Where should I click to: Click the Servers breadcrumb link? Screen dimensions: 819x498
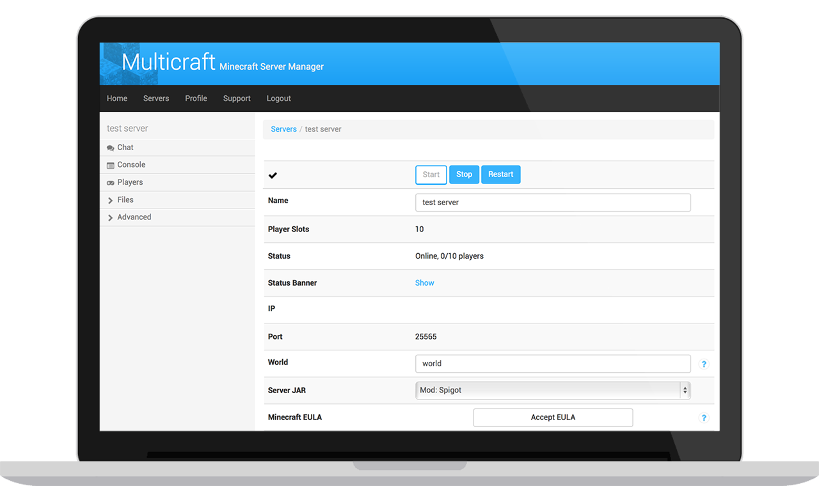[x=283, y=129]
